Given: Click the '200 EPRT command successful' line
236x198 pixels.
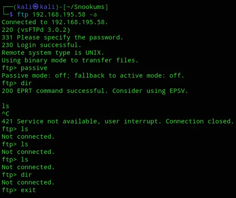Looking at the screenshot, I should pos(95,91).
